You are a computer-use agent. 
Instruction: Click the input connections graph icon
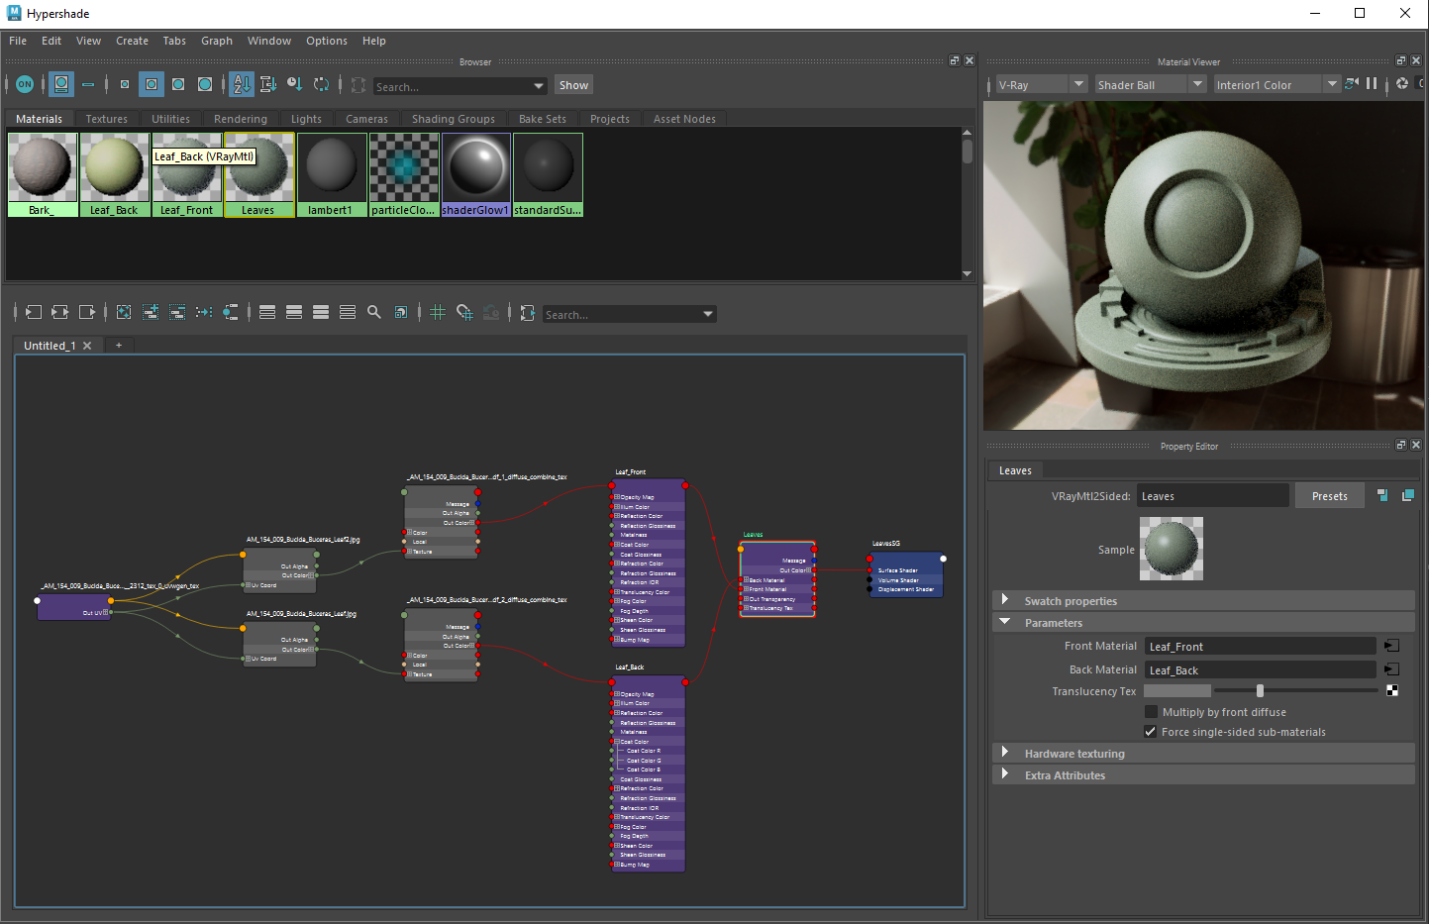click(x=33, y=312)
